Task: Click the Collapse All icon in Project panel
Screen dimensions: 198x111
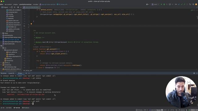Action: 15,7
